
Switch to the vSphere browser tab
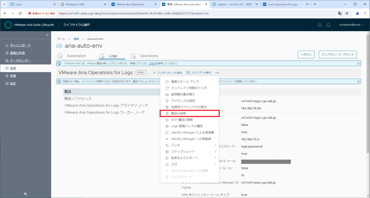tap(235, 4)
